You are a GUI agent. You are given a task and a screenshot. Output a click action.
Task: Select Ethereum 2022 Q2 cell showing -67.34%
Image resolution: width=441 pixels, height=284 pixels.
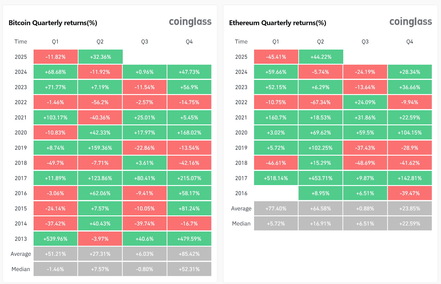tap(321, 102)
